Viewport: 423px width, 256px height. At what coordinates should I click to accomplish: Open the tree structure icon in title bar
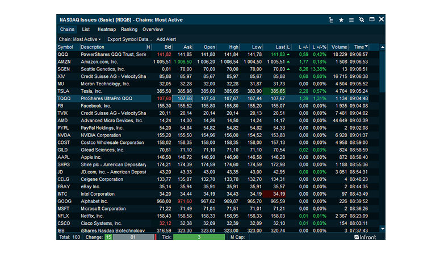click(x=331, y=20)
